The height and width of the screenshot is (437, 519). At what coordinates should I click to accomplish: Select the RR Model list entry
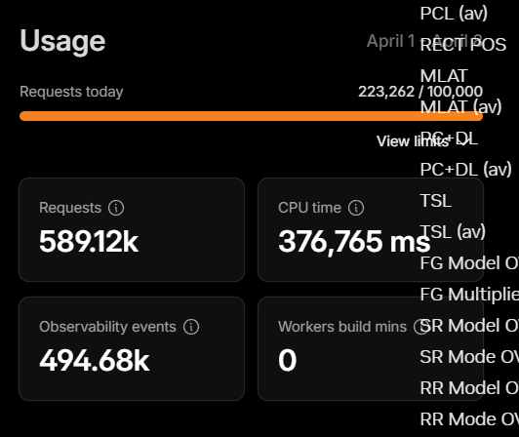469,387
